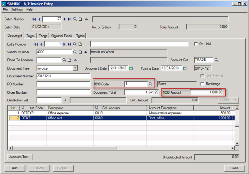Create new batch with page icon
This screenshot has height=174, width=249.
[x=81, y=19]
